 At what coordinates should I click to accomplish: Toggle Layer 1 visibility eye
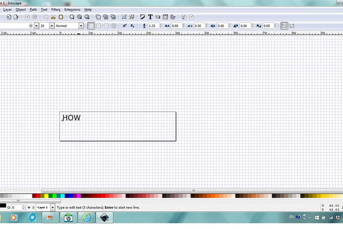click(28, 207)
